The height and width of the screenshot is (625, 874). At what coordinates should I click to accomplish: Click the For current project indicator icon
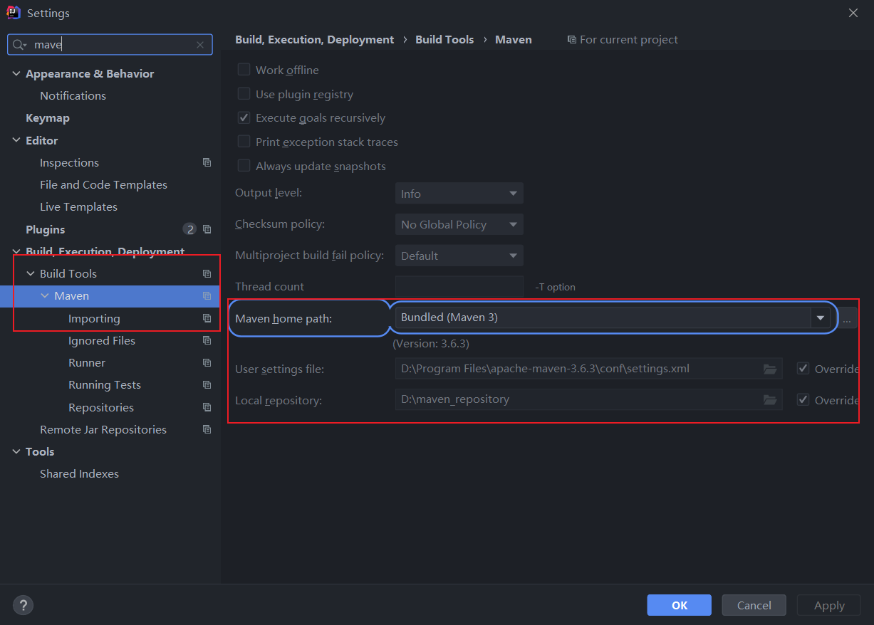[571, 40]
